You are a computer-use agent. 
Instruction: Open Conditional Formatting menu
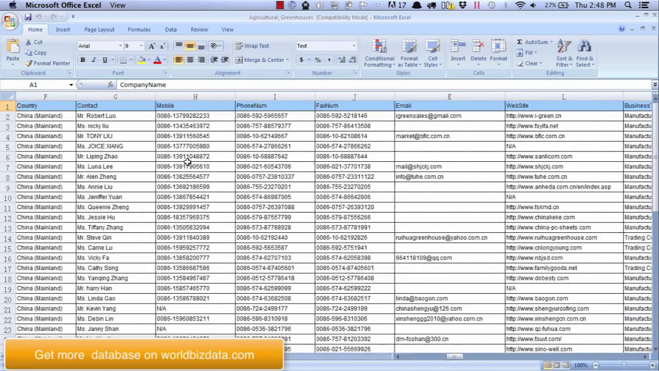[379, 53]
